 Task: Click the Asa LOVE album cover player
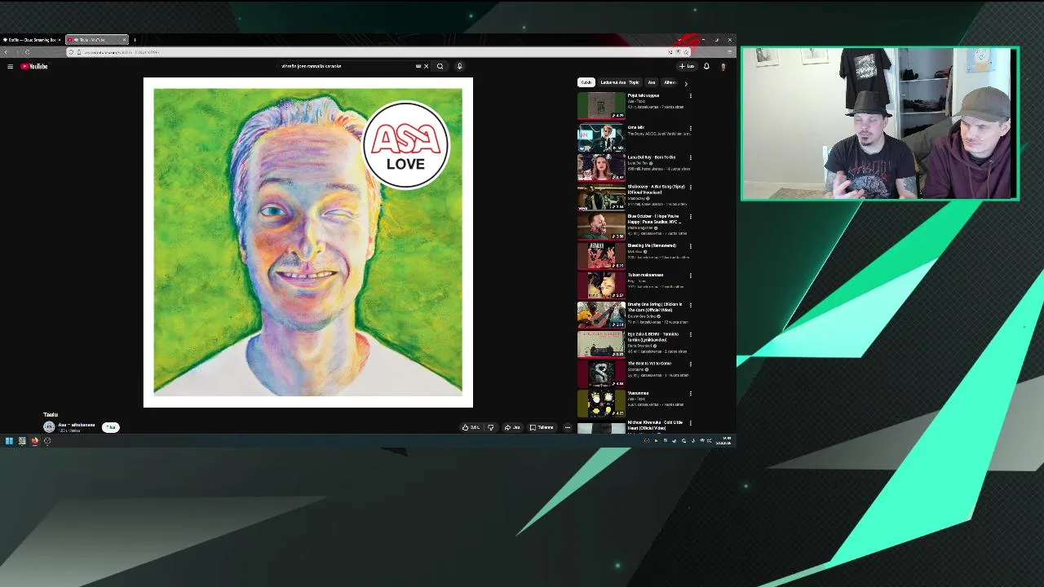point(307,242)
